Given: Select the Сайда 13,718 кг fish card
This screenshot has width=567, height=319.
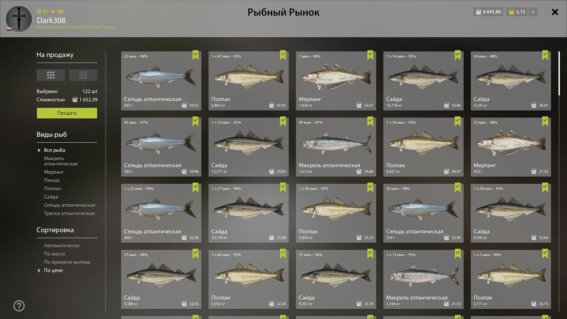Looking at the screenshot, I should coord(423,81).
